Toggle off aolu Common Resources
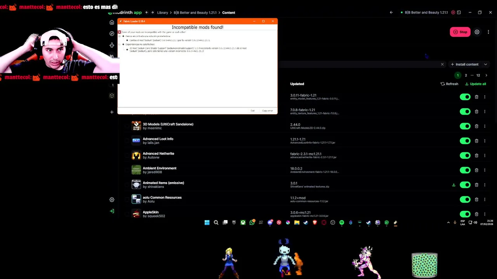 [465, 200]
